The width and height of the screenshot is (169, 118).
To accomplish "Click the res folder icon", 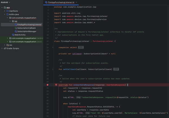I will [8, 45].
